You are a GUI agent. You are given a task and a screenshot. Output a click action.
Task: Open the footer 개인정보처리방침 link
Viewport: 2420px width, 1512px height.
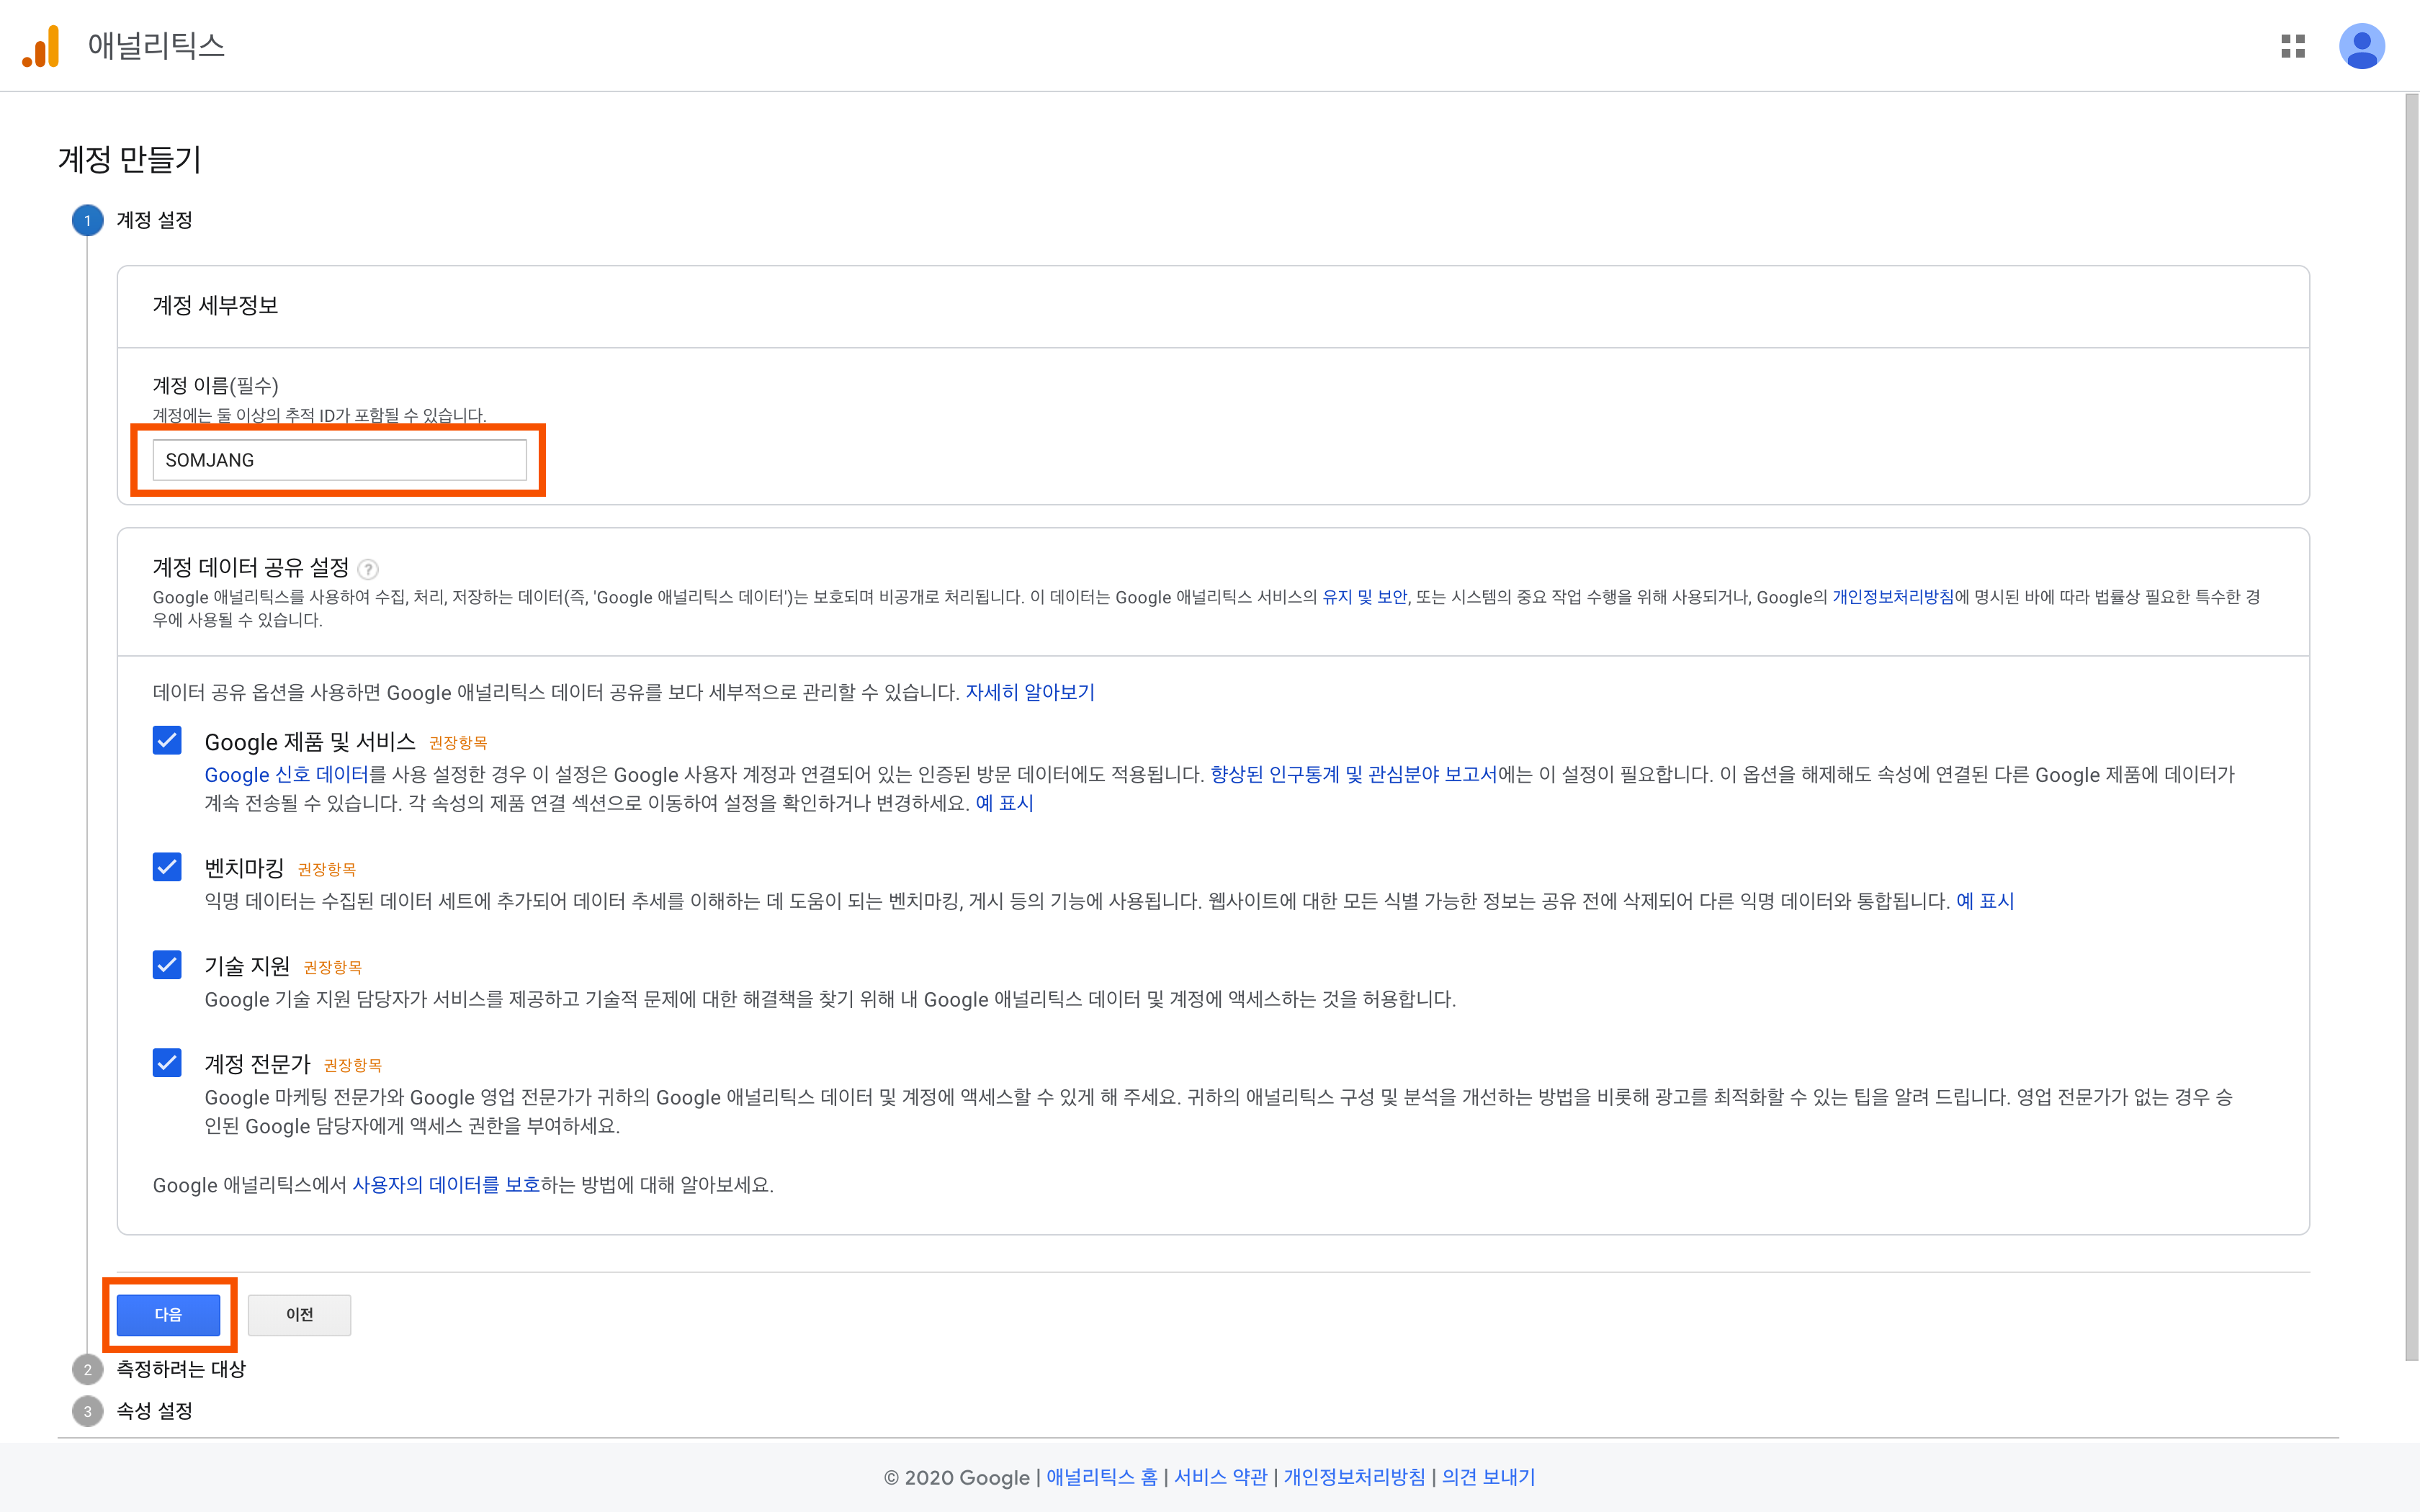pyautogui.click(x=1354, y=1477)
